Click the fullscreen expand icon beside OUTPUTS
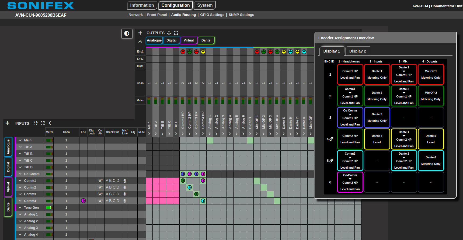Viewport: 463px width, 240px height. [x=176, y=33]
